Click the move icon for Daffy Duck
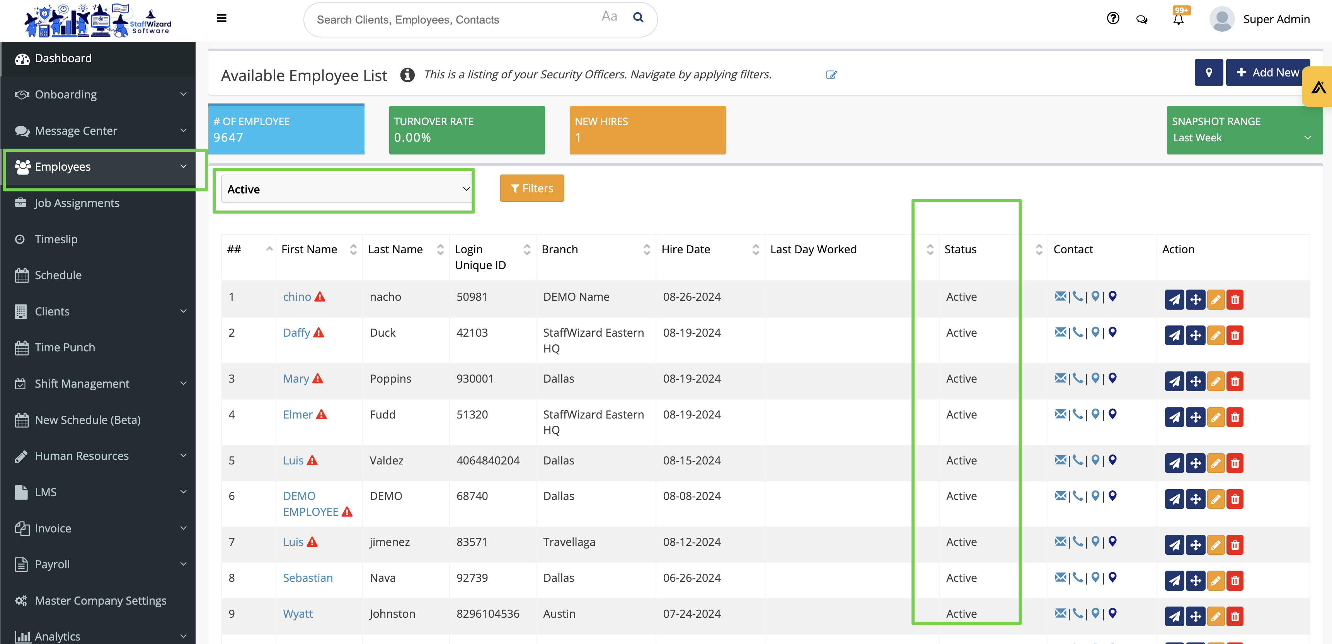Screen dimensions: 1332x644 (1196, 336)
